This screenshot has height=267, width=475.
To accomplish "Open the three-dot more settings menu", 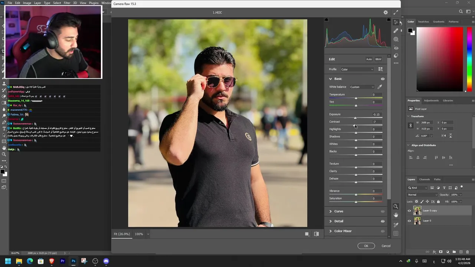I will [396, 63].
